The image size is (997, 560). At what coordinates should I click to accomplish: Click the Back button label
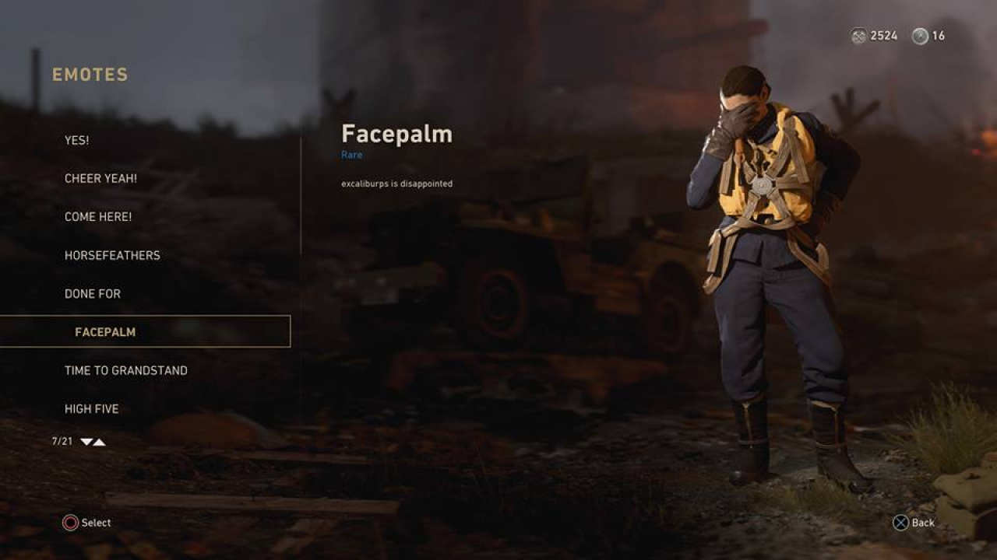pos(923,523)
